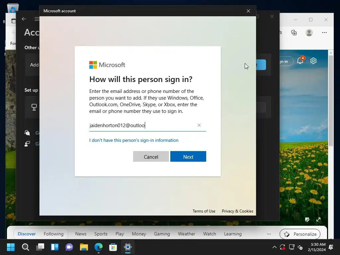Screen dimensions: 340x255
Task: Open Edge Settings and more menu
Action: click(x=324, y=33)
